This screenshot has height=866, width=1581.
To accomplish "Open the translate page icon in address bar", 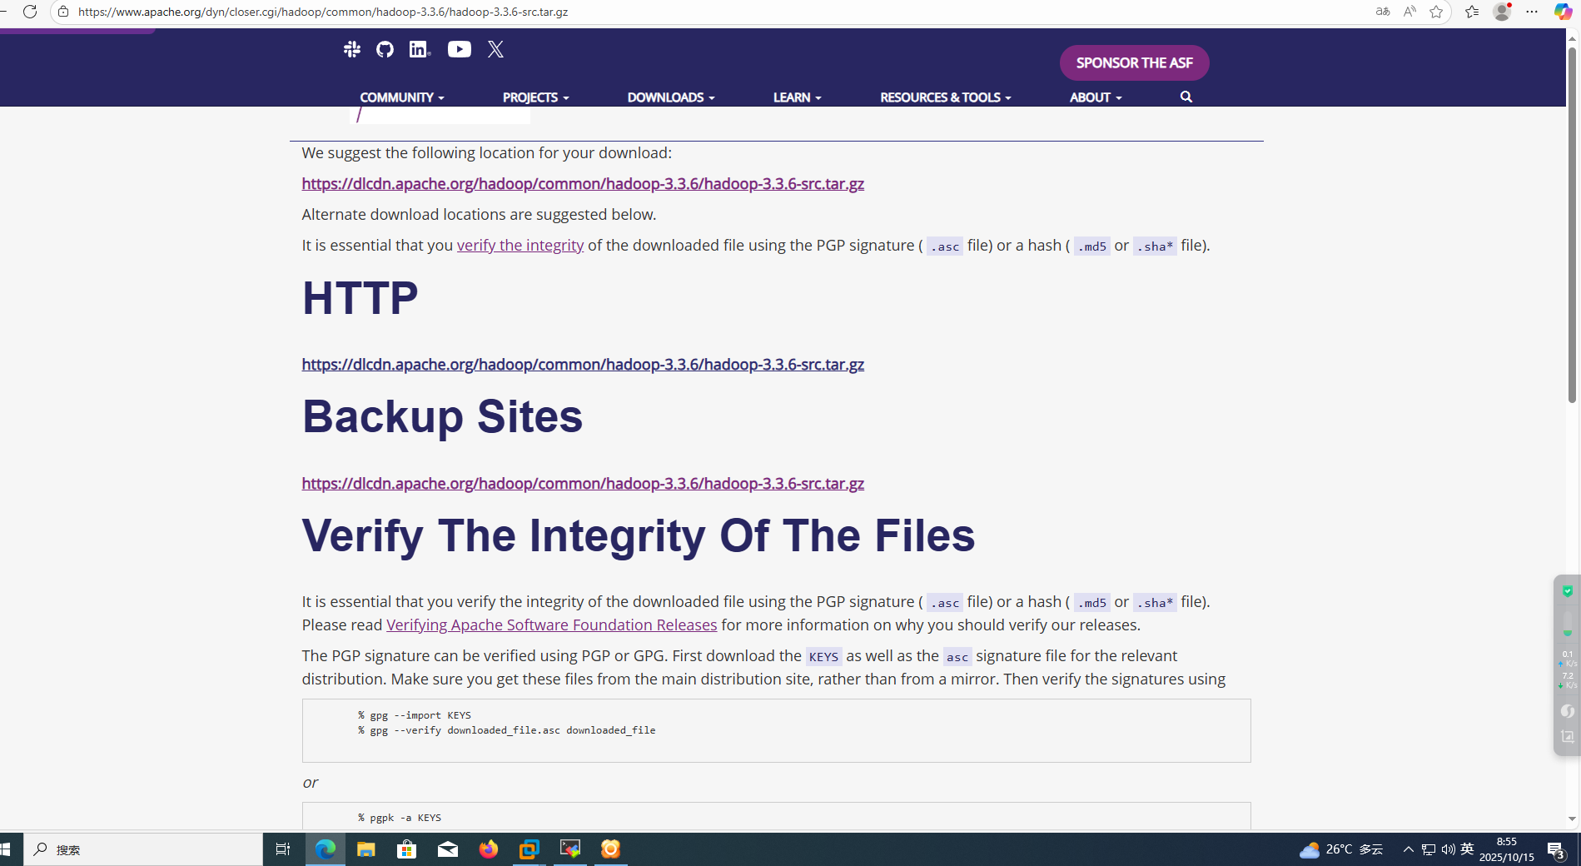I will pyautogui.click(x=1383, y=12).
